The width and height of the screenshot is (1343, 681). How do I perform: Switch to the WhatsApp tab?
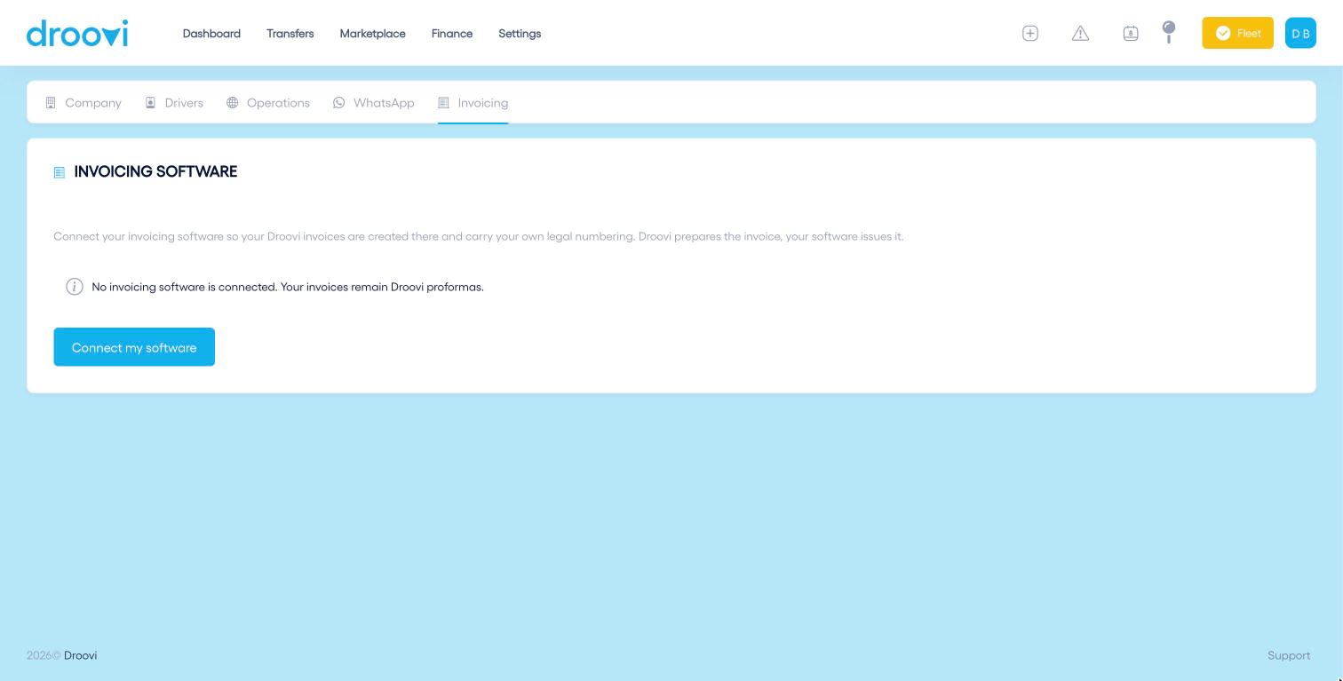click(x=374, y=103)
